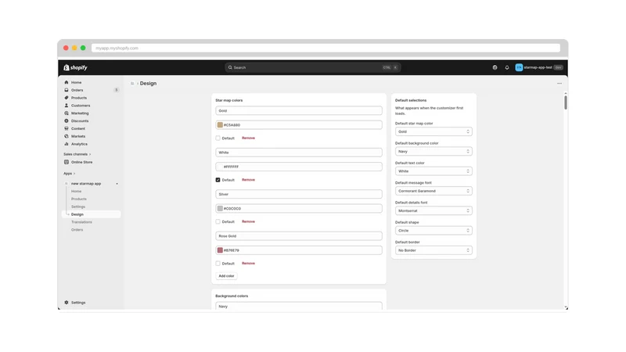Open the Orders icon in main sidebar
Image resolution: width=626 pixels, height=352 pixels.
coord(67,90)
